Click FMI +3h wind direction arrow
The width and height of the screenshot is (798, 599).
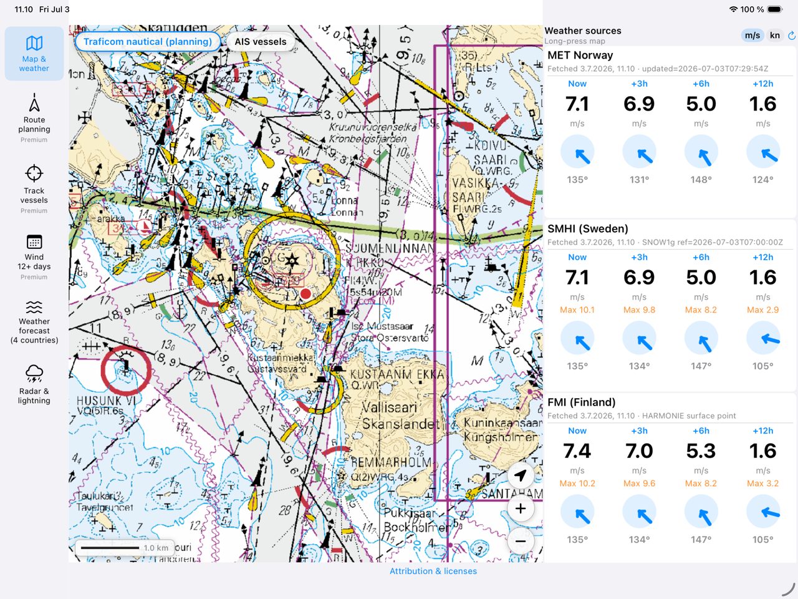point(639,512)
